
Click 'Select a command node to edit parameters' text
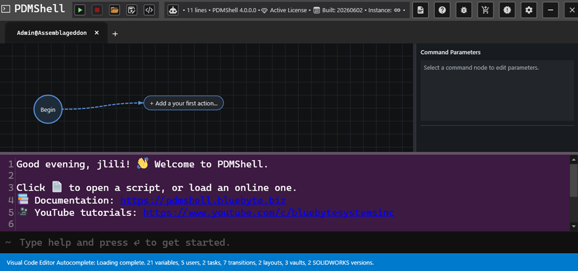[x=481, y=68]
